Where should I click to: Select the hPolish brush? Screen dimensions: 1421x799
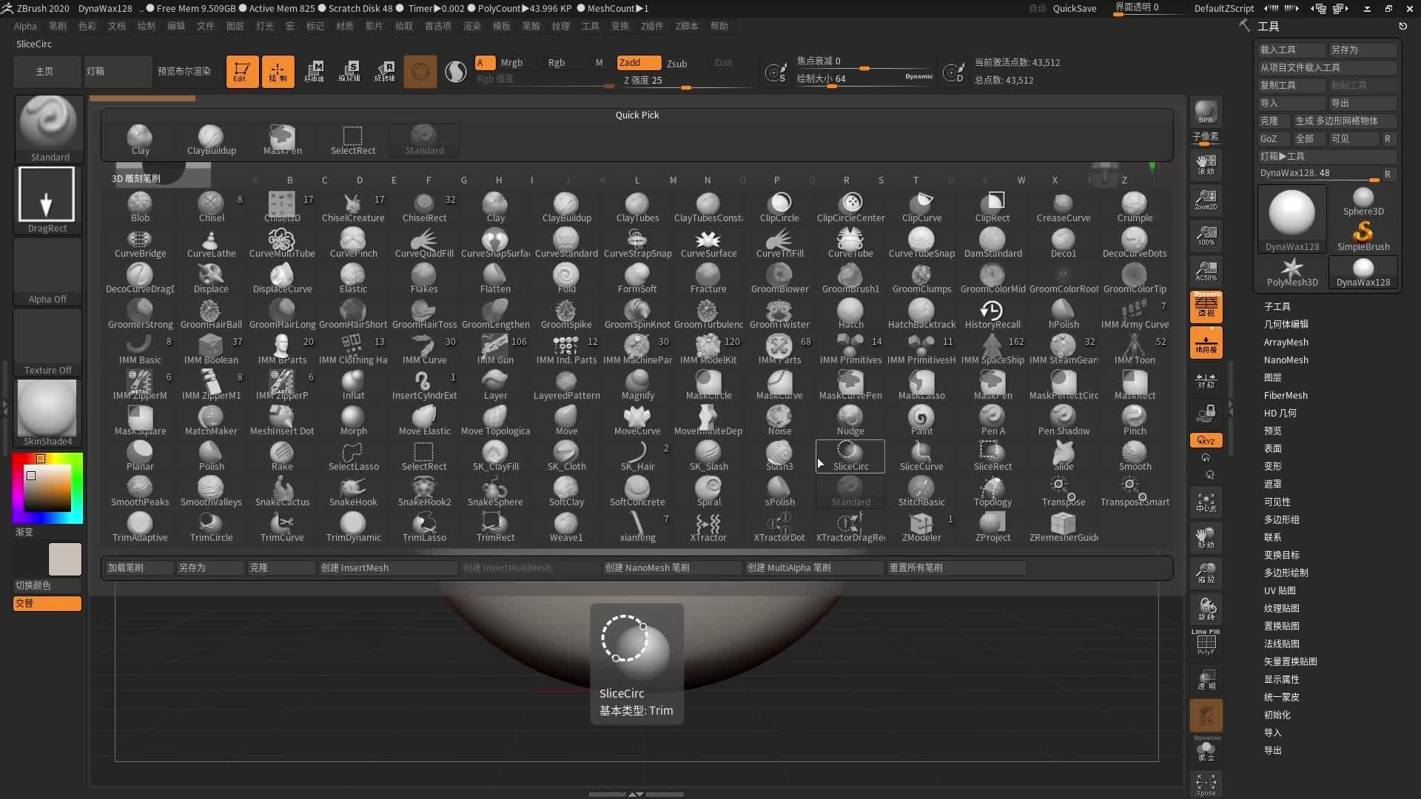click(x=1064, y=314)
